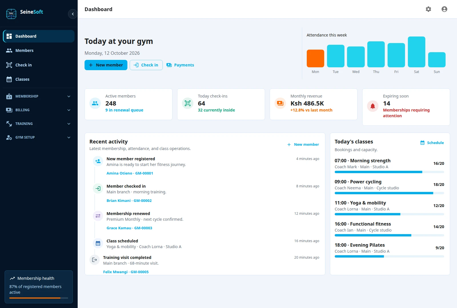The image size is (457, 308).
Task: Expand the TRAINING sidebar section chevron
Action: 69,124
